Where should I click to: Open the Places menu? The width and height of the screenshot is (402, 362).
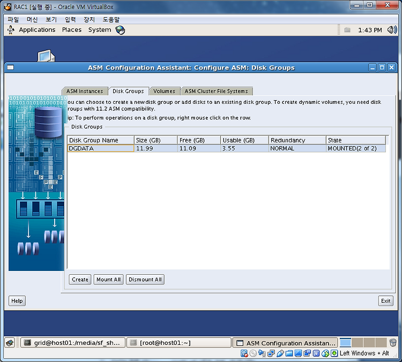click(x=72, y=30)
